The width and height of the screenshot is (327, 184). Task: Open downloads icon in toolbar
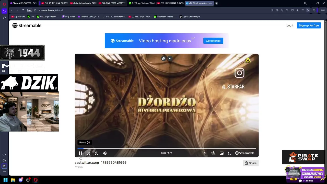297,10
